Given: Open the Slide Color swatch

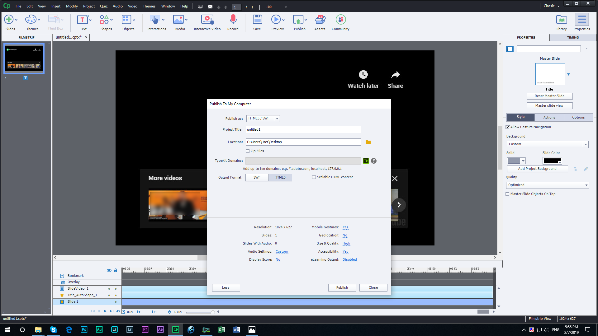Looking at the screenshot, I should (x=552, y=161).
